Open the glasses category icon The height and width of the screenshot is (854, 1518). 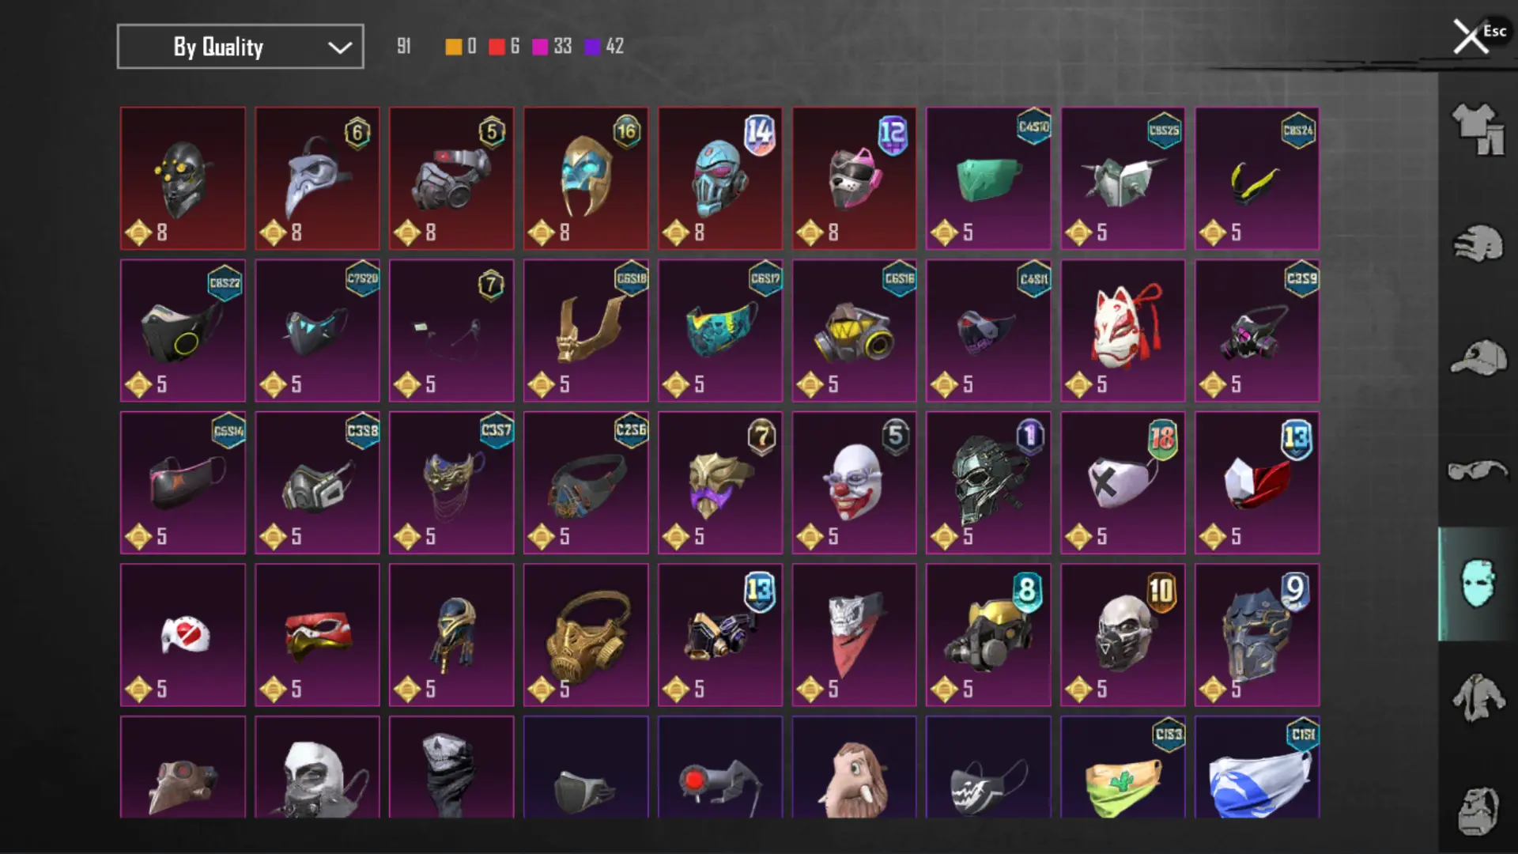click(x=1478, y=470)
